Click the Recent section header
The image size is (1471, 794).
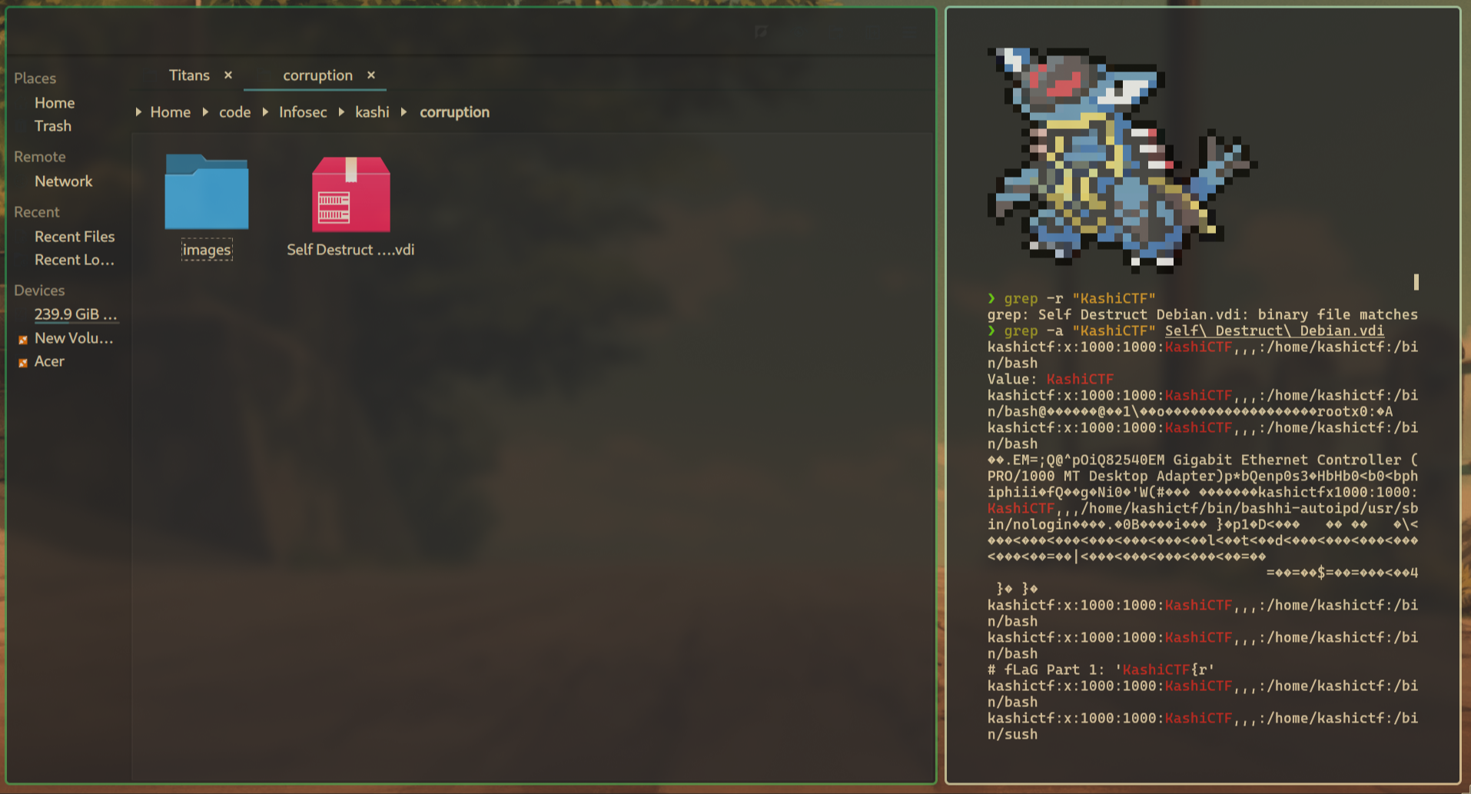(x=36, y=212)
